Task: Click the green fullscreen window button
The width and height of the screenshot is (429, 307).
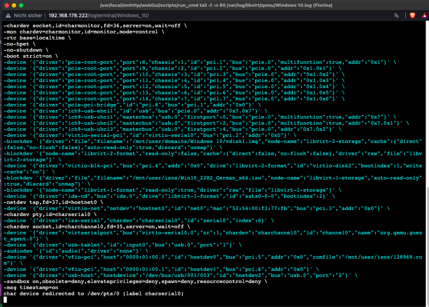Action: 21,5
